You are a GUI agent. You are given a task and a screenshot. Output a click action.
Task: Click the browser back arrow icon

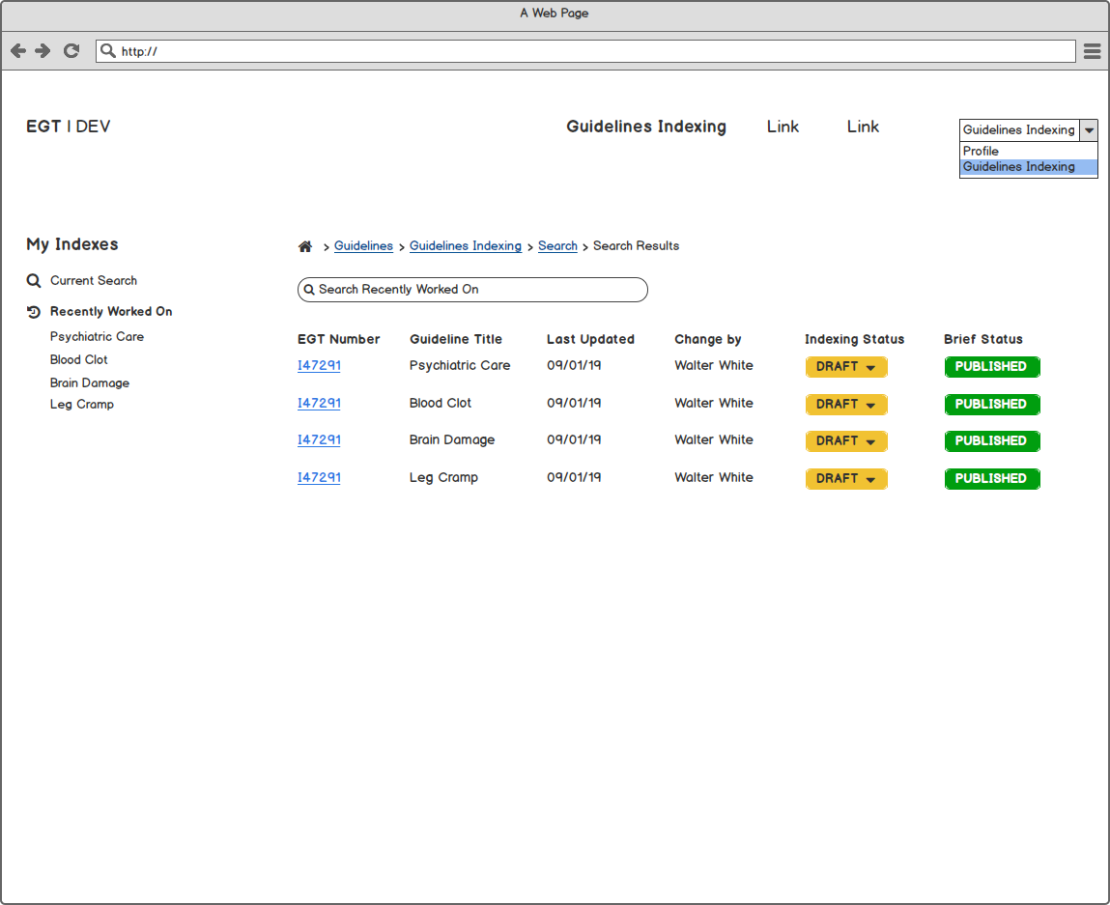click(x=17, y=51)
